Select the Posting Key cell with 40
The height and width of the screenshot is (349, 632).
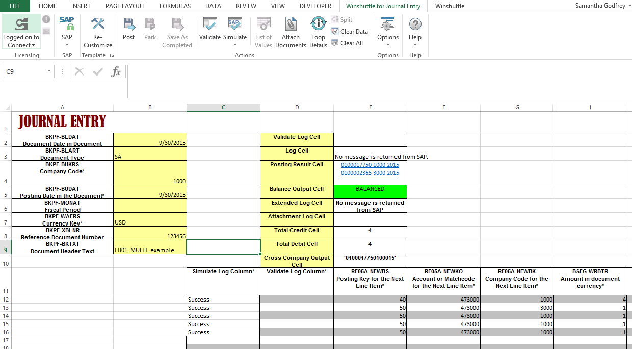click(x=370, y=300)
